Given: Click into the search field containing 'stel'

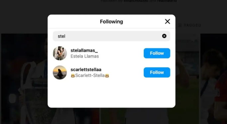Looking at the screenshot, I should pyautogui.click(x=111, y=36).
